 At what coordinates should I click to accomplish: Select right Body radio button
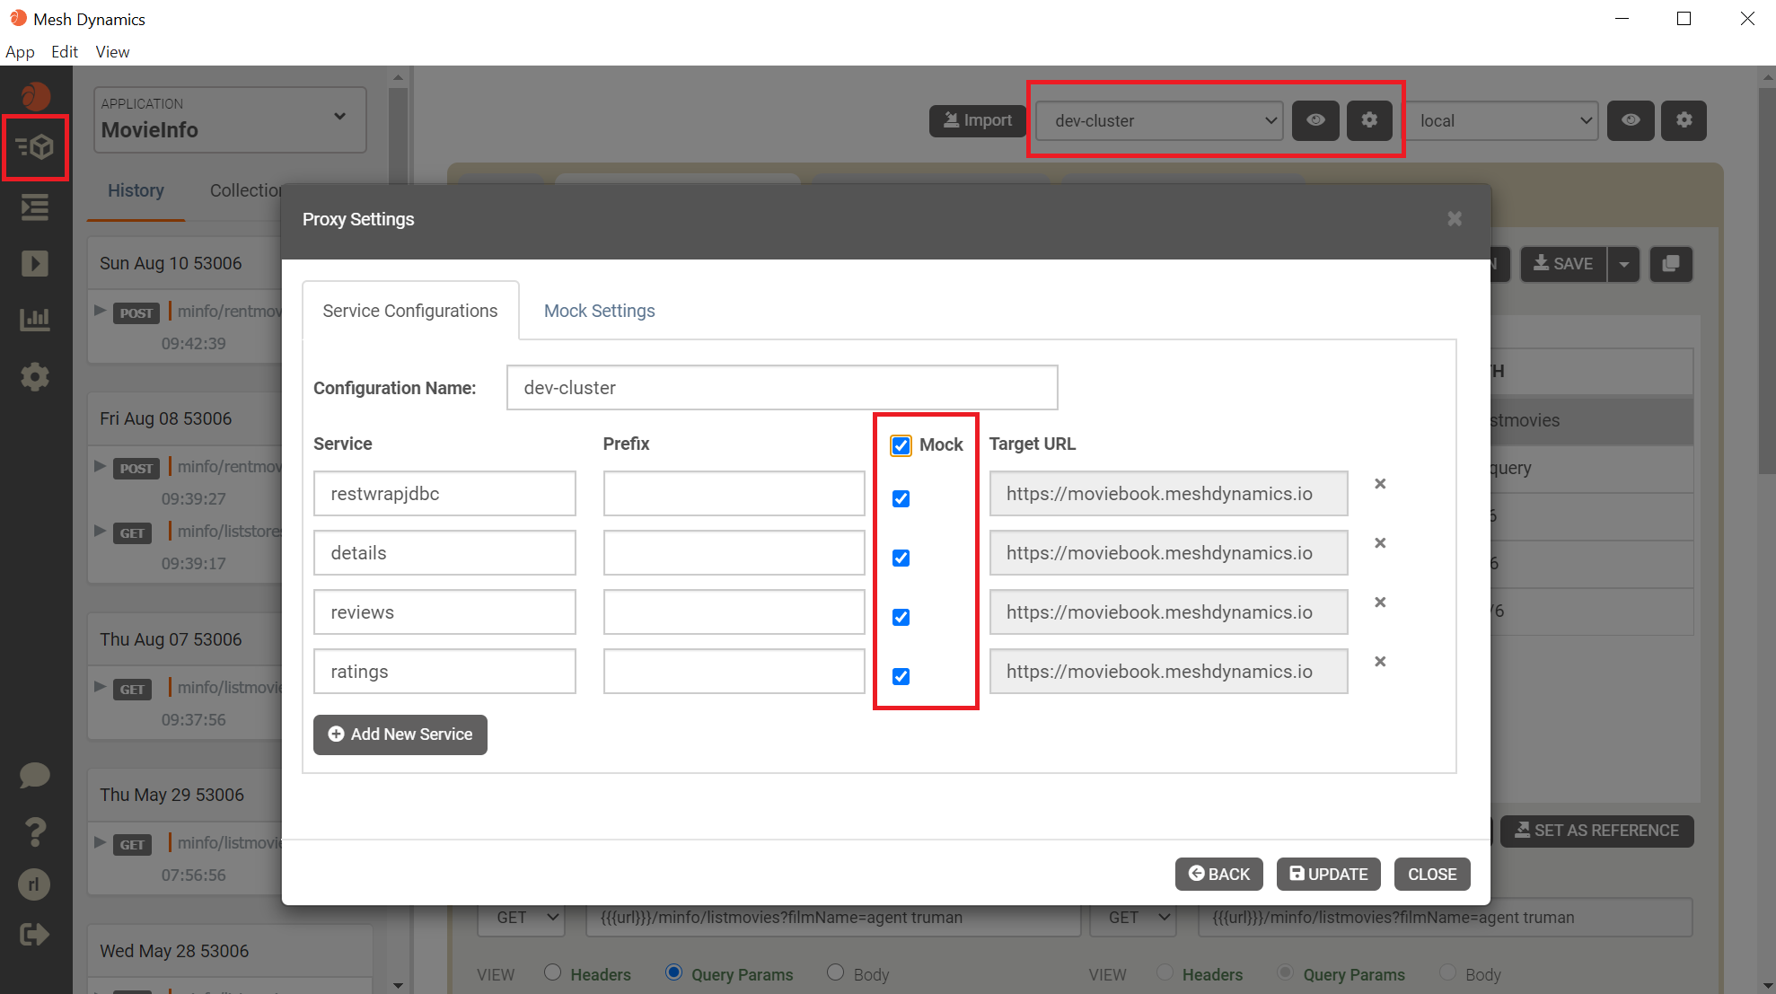coord(1447,972)
